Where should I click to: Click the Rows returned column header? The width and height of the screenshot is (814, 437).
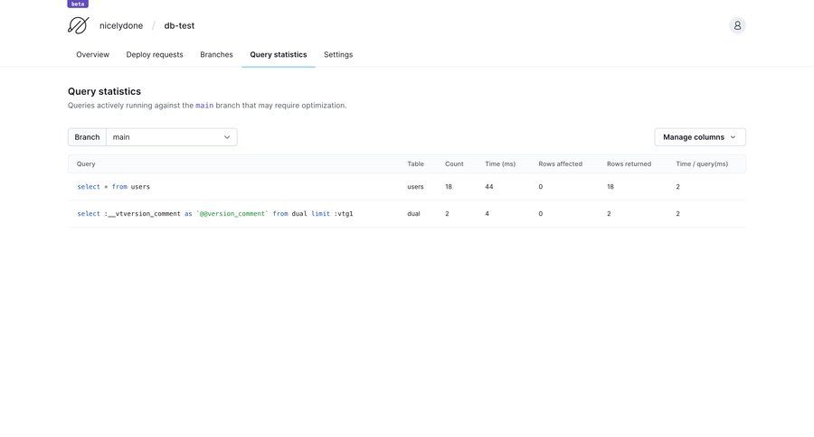tap(629, 163)
